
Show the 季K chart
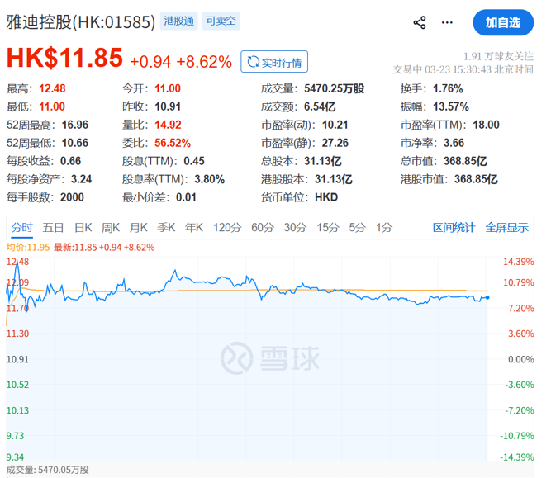tap(166, 228)
